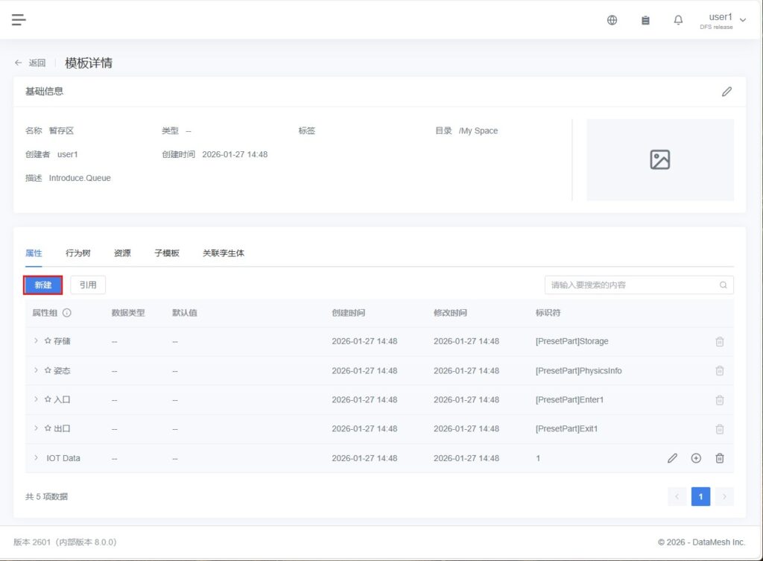This screenshot has width=763, height=561.
Task: Open the clipboard task list icon
Action: click(645, 20)
